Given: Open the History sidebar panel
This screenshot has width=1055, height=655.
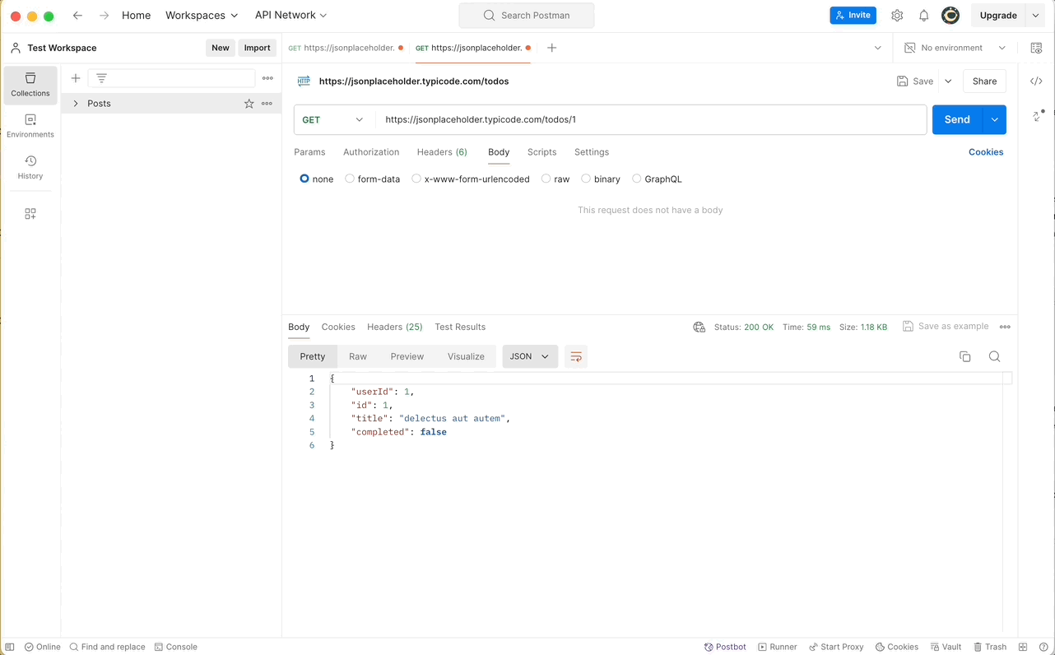Looking at the screenshot, I should [30, 167].
